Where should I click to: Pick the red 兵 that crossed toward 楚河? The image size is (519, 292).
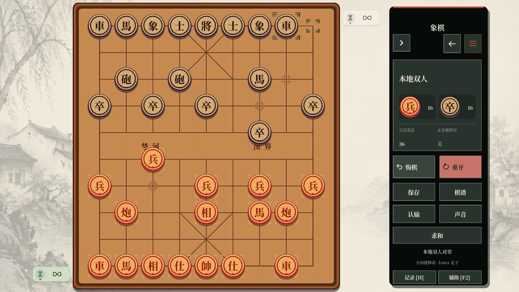[153, 159]
